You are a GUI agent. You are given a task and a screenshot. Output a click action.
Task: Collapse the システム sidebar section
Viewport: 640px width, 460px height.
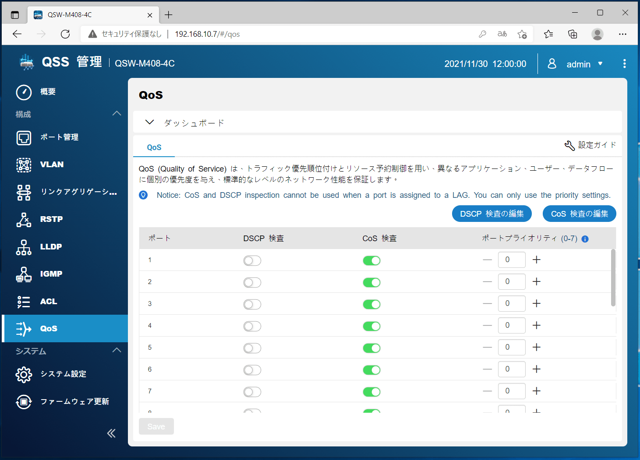(x=117, y=351)
